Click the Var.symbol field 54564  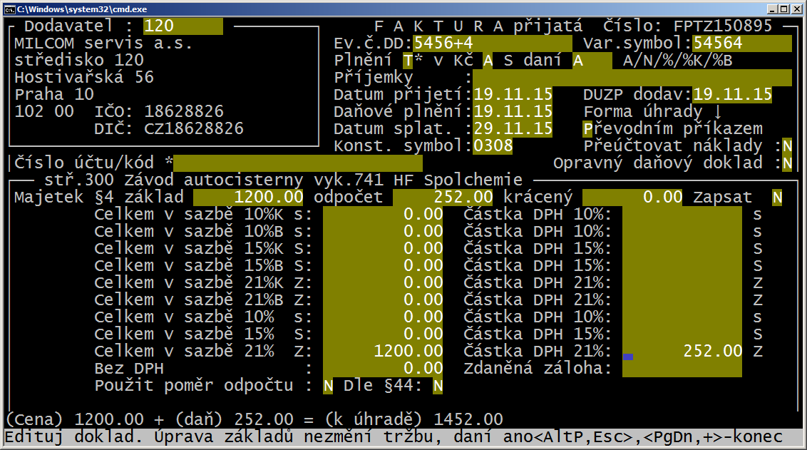tap(742, 44)
